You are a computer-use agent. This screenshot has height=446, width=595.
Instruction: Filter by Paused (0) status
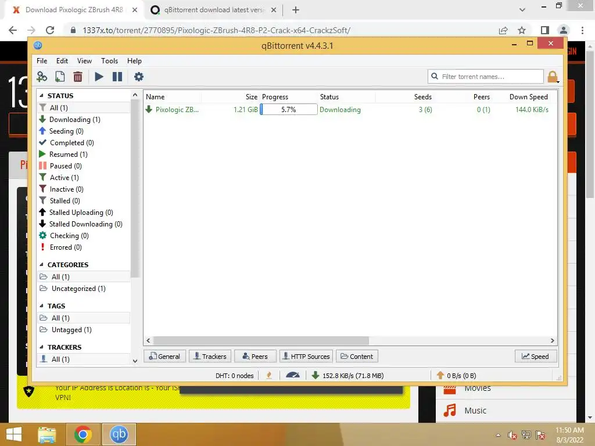coord(60,166)
